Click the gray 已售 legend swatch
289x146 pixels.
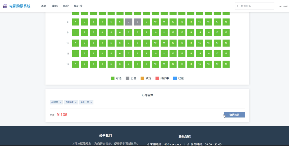click(x=128, y=78)
